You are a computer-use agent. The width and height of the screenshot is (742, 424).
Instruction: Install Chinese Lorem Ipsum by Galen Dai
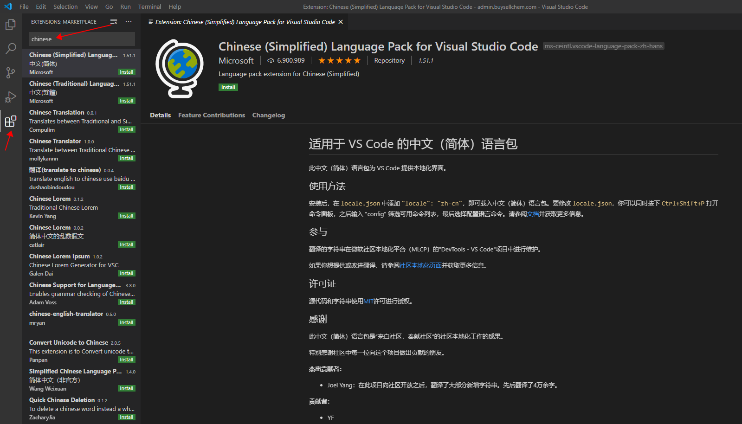(x=126, y=273)
